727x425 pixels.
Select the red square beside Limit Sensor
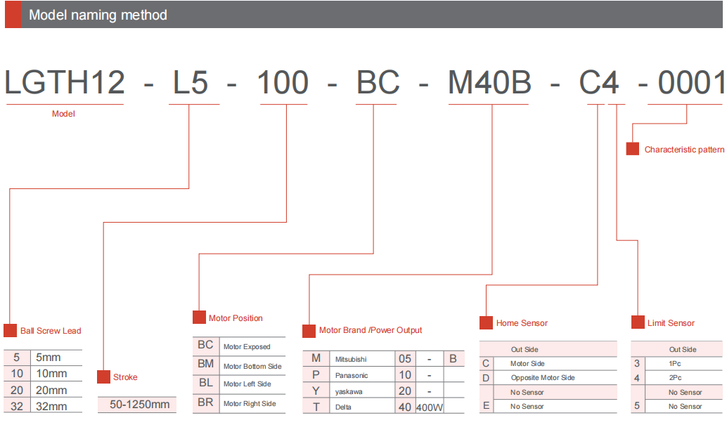coord(638,323)
